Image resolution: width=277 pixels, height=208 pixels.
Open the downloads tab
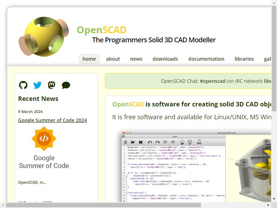166,59
